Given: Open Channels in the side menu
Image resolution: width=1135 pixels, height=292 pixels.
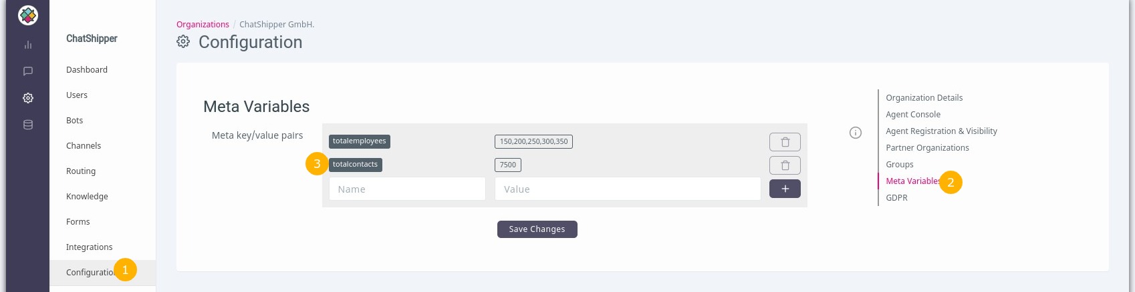Looking at the screenshot, I should coord(84,146).
